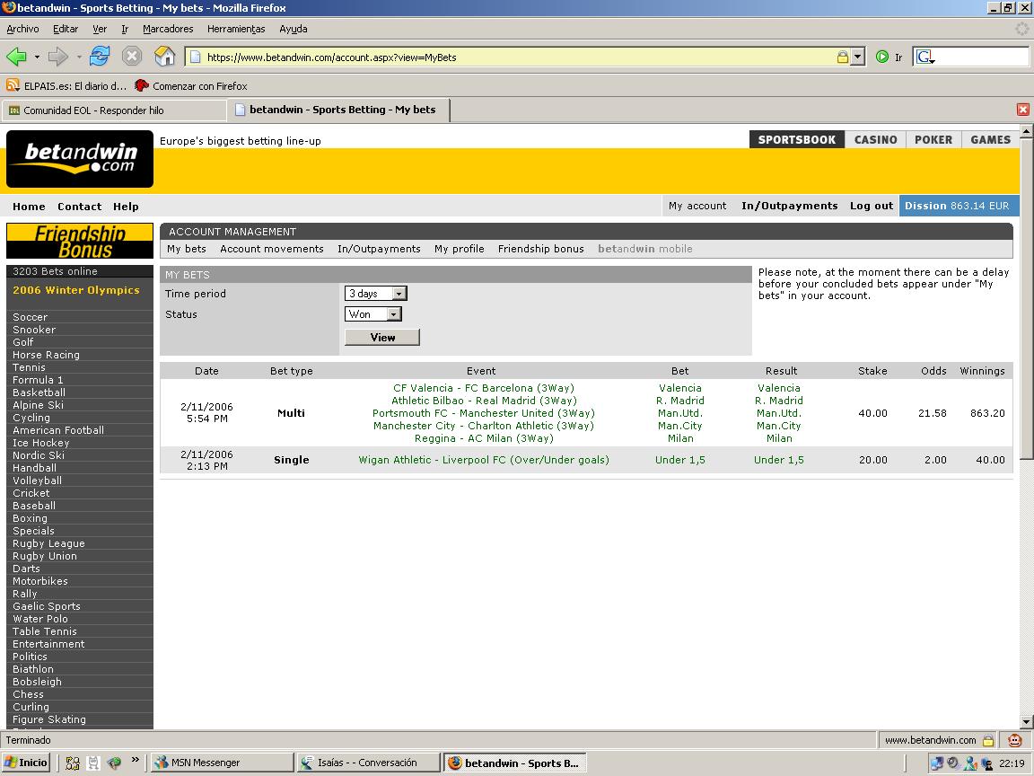This screenshot has height=776, width=1034.
Task: Click the green Go (Ir) button icon
Action: coord(882,57)
